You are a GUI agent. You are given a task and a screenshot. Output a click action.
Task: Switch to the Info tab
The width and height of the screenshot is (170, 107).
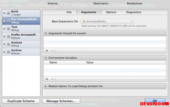[69, 12]
